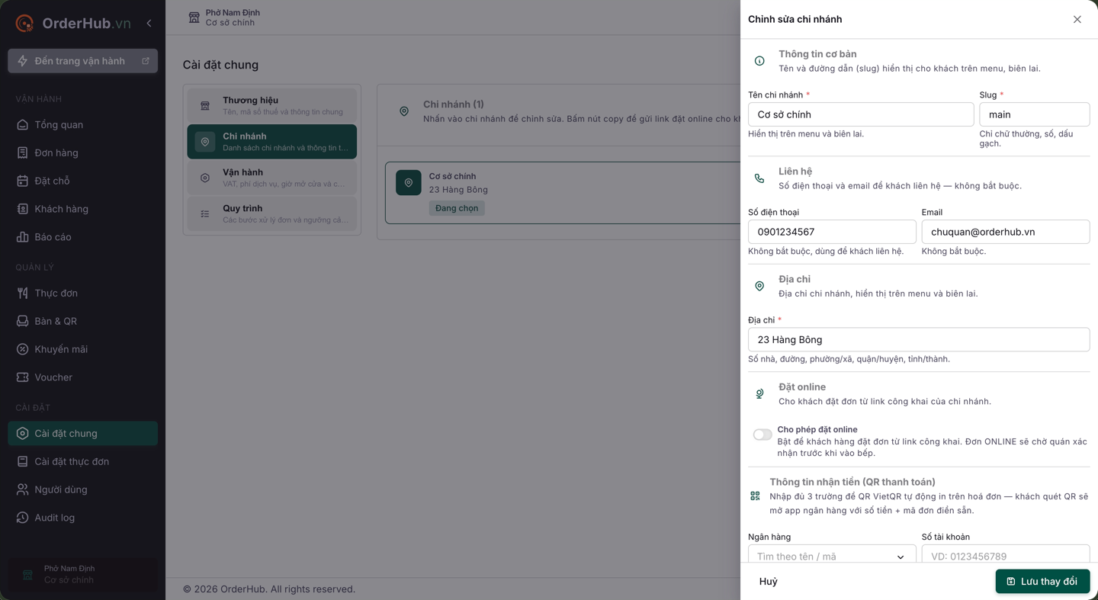The width and height of the screenshot is (1098, 600).
Task: Open the Phở Nam Định store switcher at sidebar bottom
Action: point(82,574)
